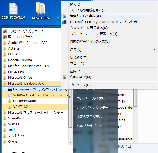Expand the Google Chrome folder label
This screenshot has width=158, height=153.
pos(20,60)
